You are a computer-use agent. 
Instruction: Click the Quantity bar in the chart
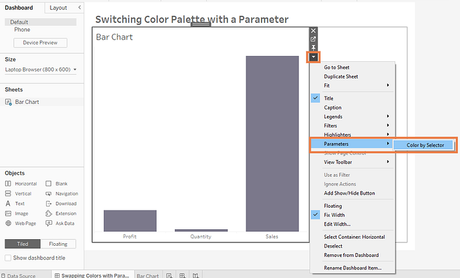[201, 231]
